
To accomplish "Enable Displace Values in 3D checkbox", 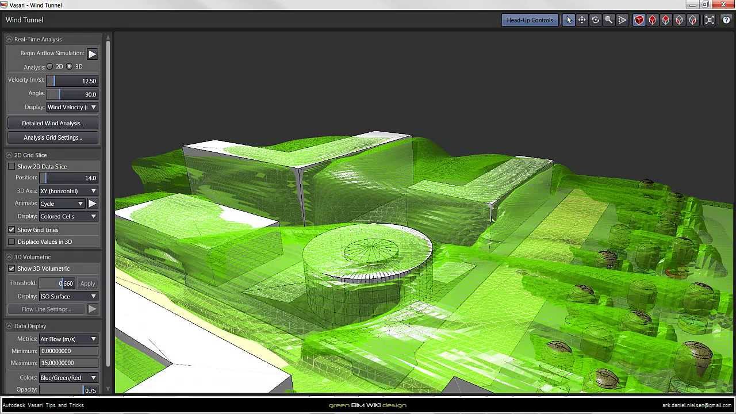I will tap(11, 241).
